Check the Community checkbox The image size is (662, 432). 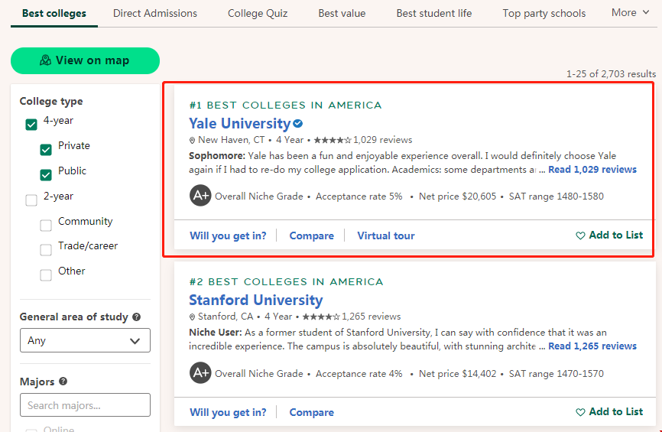[x=46, y=225]
